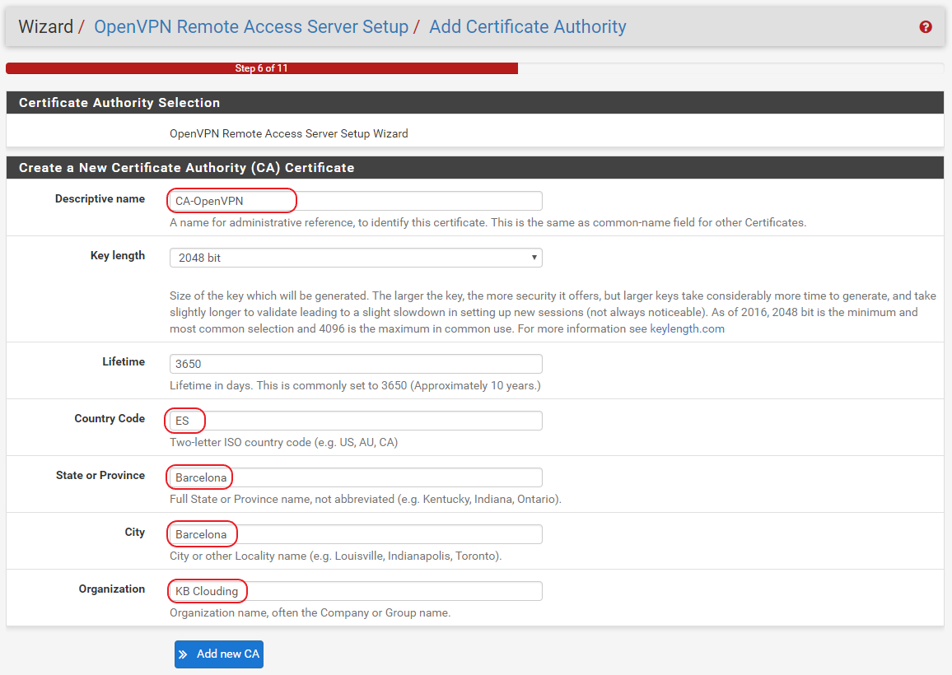Click 'OpenVPN Remote Access Server Setup Wizard' text

[288, 133]
